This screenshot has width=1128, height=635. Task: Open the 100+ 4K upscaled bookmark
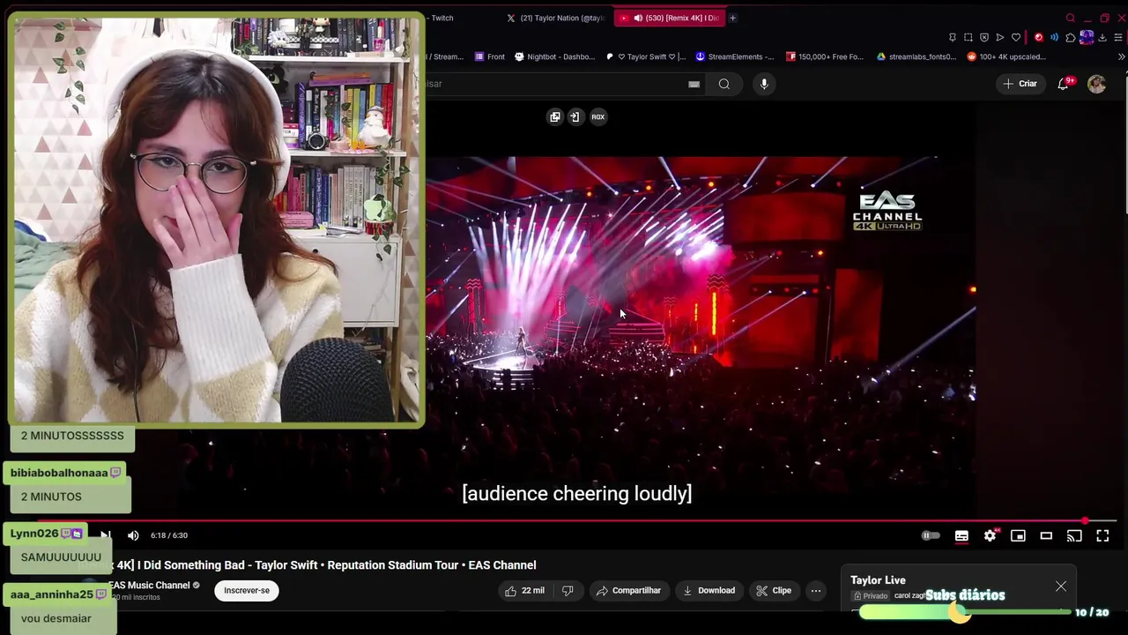(1006, 56)
